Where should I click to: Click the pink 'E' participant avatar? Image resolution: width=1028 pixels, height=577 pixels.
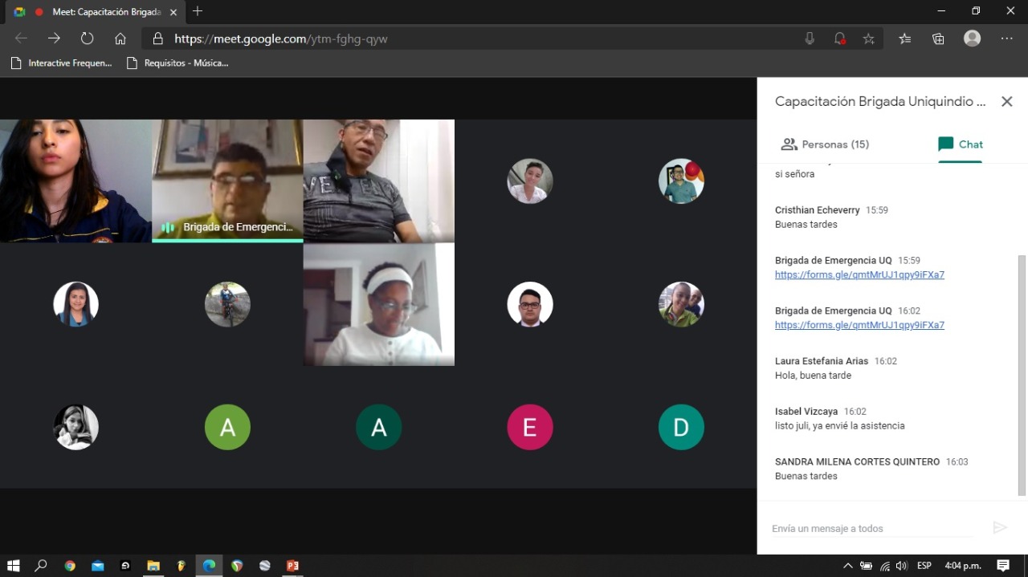[530, 427]
